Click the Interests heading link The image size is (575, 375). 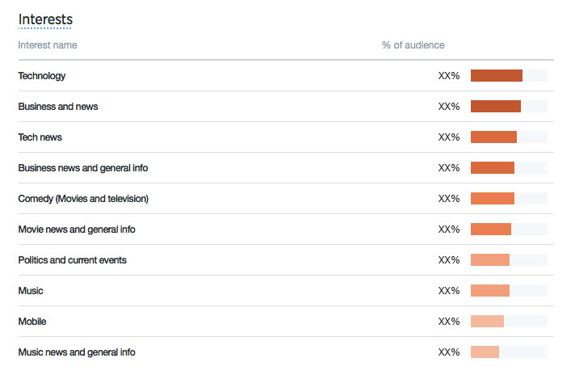[x=45, y=19]
